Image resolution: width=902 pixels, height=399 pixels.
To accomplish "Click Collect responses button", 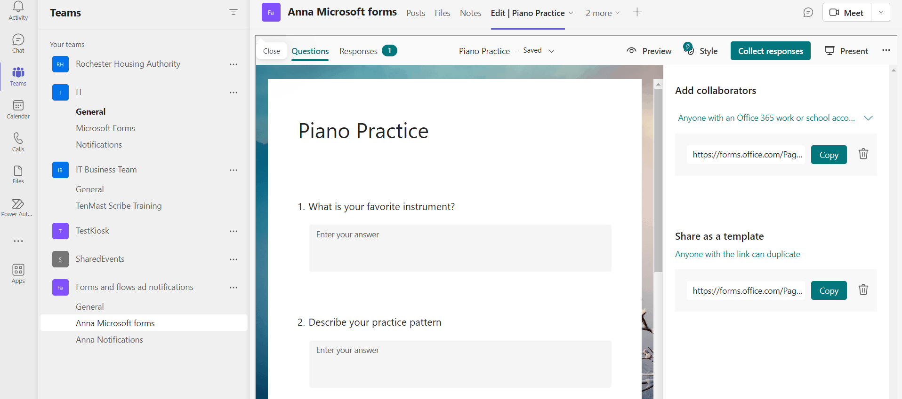I will click(771, 51).
